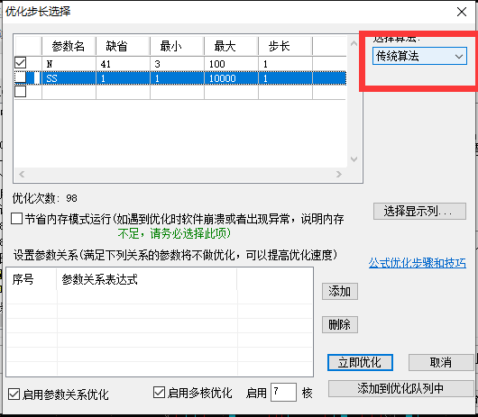This screenshot has height=417, width=478.
Task: Click 添加到优化队列中 button
Action: 400,388
